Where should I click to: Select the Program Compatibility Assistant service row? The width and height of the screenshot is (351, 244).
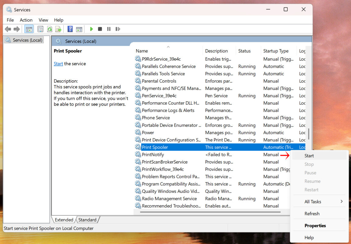click(212, 184)
